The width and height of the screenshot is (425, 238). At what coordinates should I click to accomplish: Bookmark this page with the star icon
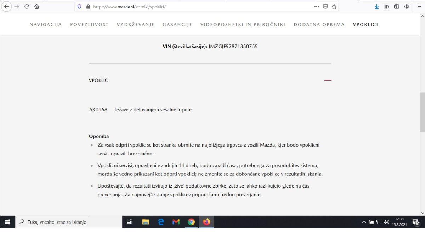334,6
